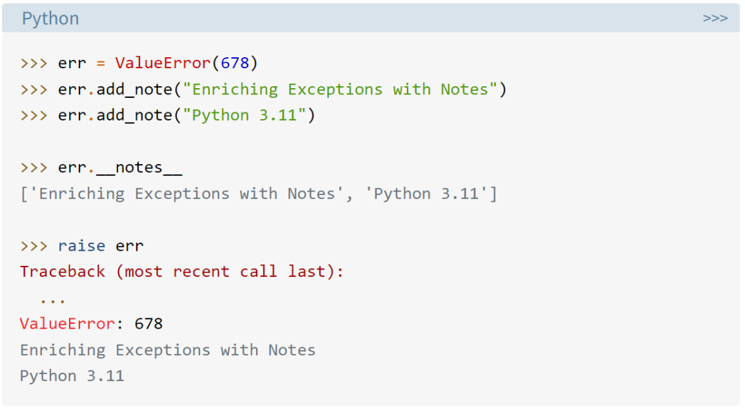
Task: Click the notes list output line
Action: (259, 194)
